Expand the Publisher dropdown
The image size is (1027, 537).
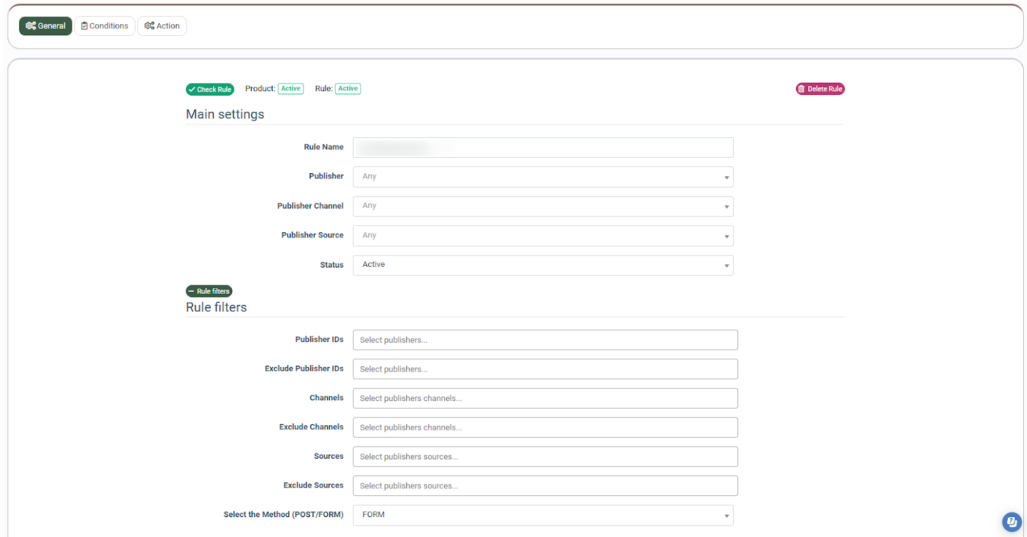542,177
